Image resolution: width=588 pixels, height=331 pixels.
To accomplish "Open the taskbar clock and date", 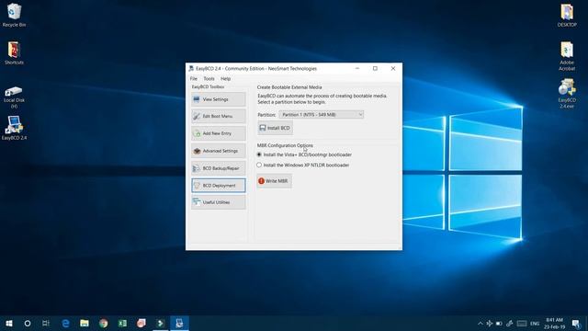I will (554, 323).
